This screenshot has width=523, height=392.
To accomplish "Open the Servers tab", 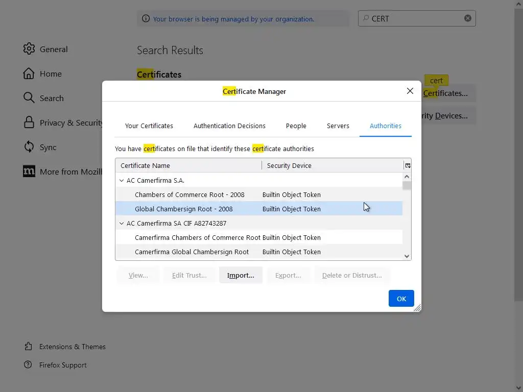I will [338, 126].
